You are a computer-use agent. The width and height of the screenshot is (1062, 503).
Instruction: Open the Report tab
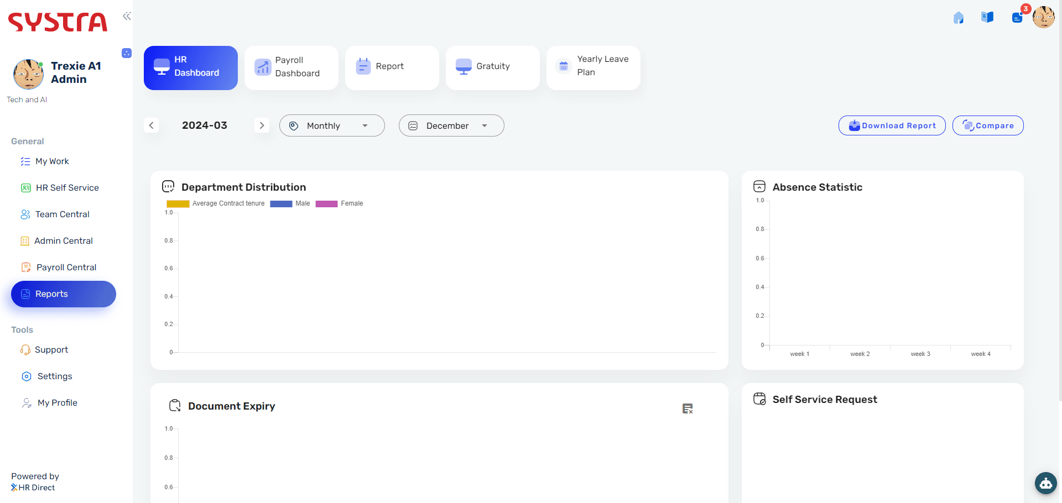(x=392, y=68)
